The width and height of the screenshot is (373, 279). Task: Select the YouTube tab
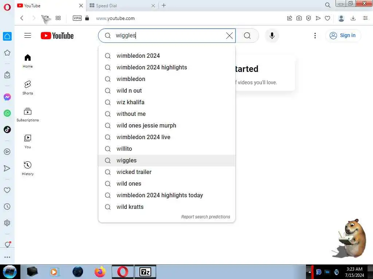50,5
